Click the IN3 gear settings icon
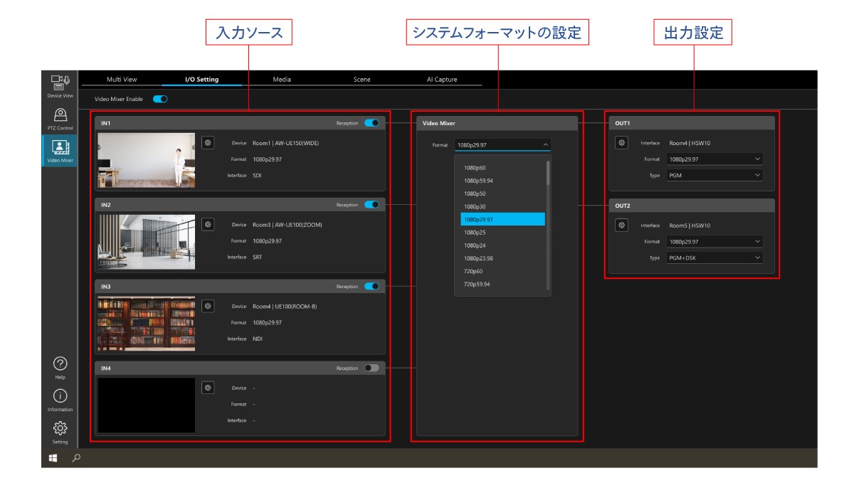The height and width of the screenshot is (498, 854). [x=208, y=306]
